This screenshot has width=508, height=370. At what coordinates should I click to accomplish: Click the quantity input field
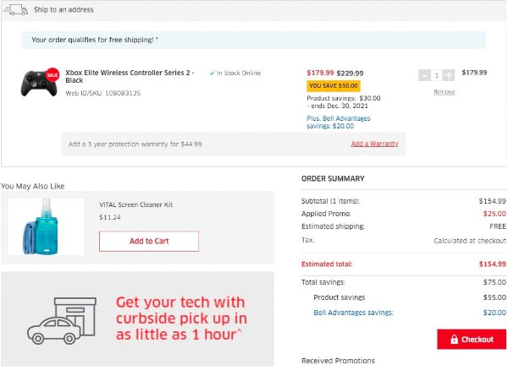pos(437,75)
